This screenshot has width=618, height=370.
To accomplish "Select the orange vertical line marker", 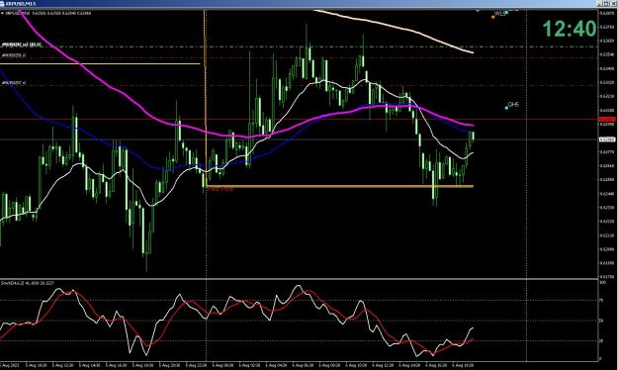I will click(x=204, y=99).
